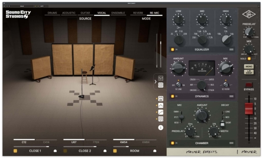Open the mixer faders view icon
263x159 pixels.
161,78
